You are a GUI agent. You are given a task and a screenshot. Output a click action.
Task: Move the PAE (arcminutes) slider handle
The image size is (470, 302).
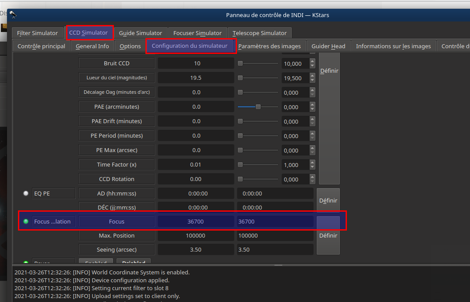click(258, 107)
